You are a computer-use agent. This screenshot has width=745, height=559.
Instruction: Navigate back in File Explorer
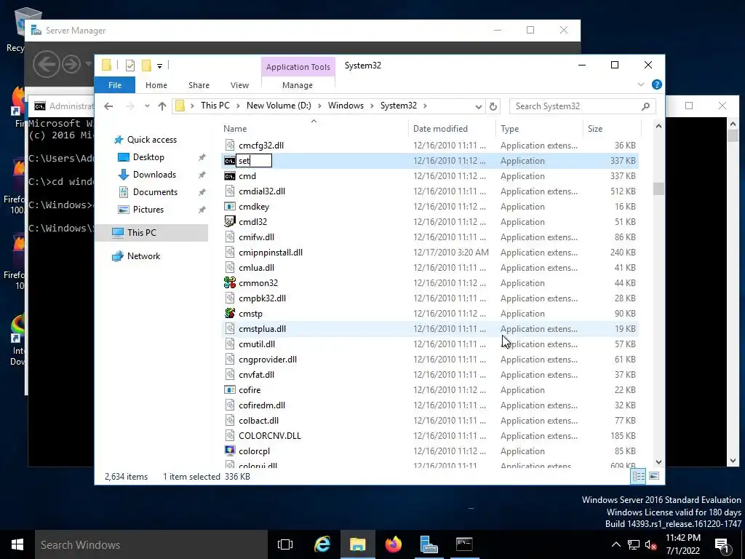(109, 106)
